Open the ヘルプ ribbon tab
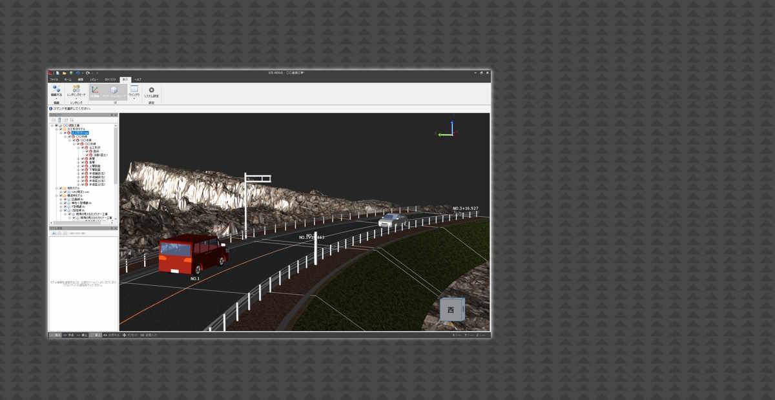 click(x=138, y=79)
